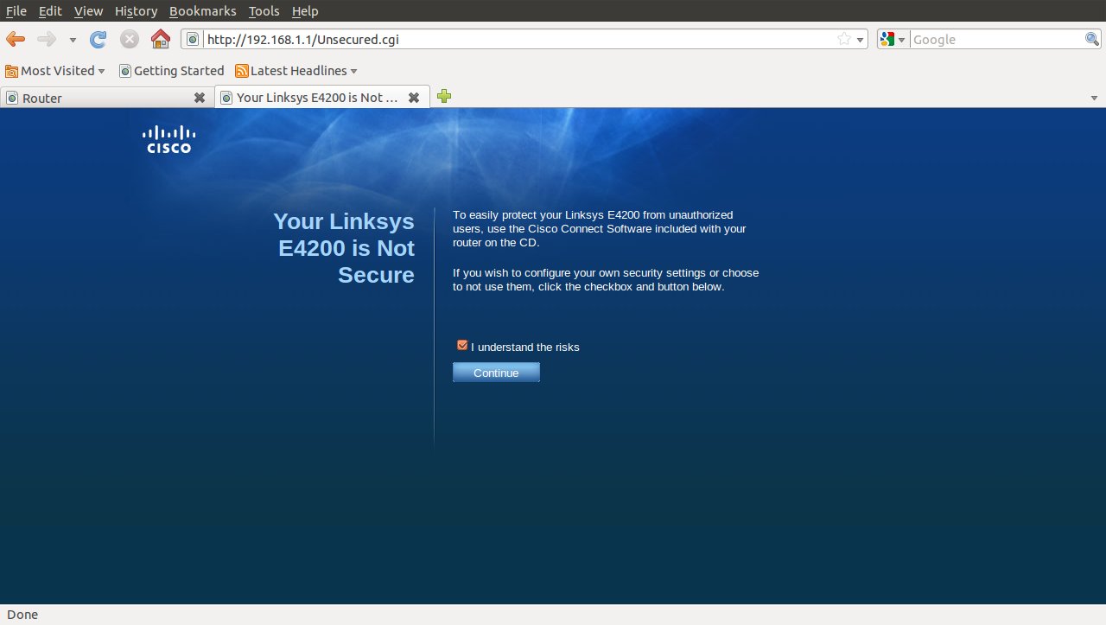1106x625 pixels.
Task: Close the Linksys E4200 Not Secure tab
Action: click(414, 98)
